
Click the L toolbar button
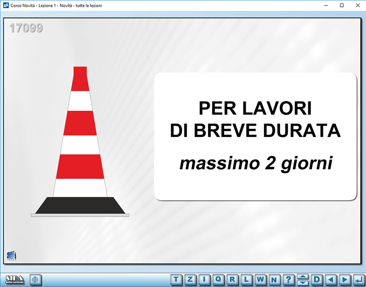click(247, 279)
